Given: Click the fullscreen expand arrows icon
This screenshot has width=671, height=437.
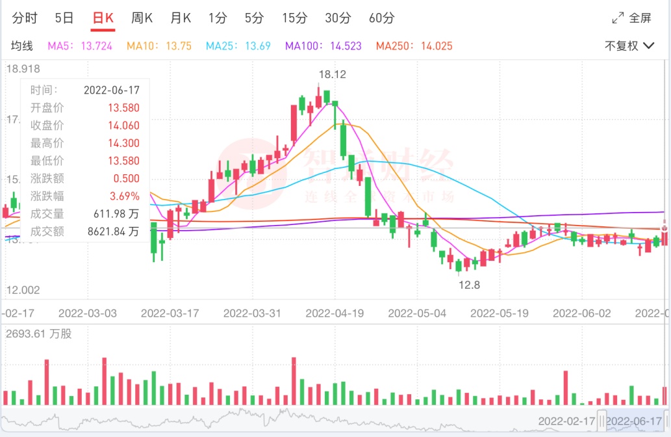Looking at the screenshot, I should (x=618, y=18).
